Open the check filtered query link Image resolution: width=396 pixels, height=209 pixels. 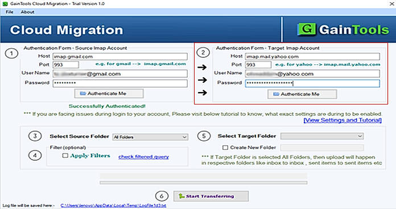pyautogui.click(x=143, y=157)
